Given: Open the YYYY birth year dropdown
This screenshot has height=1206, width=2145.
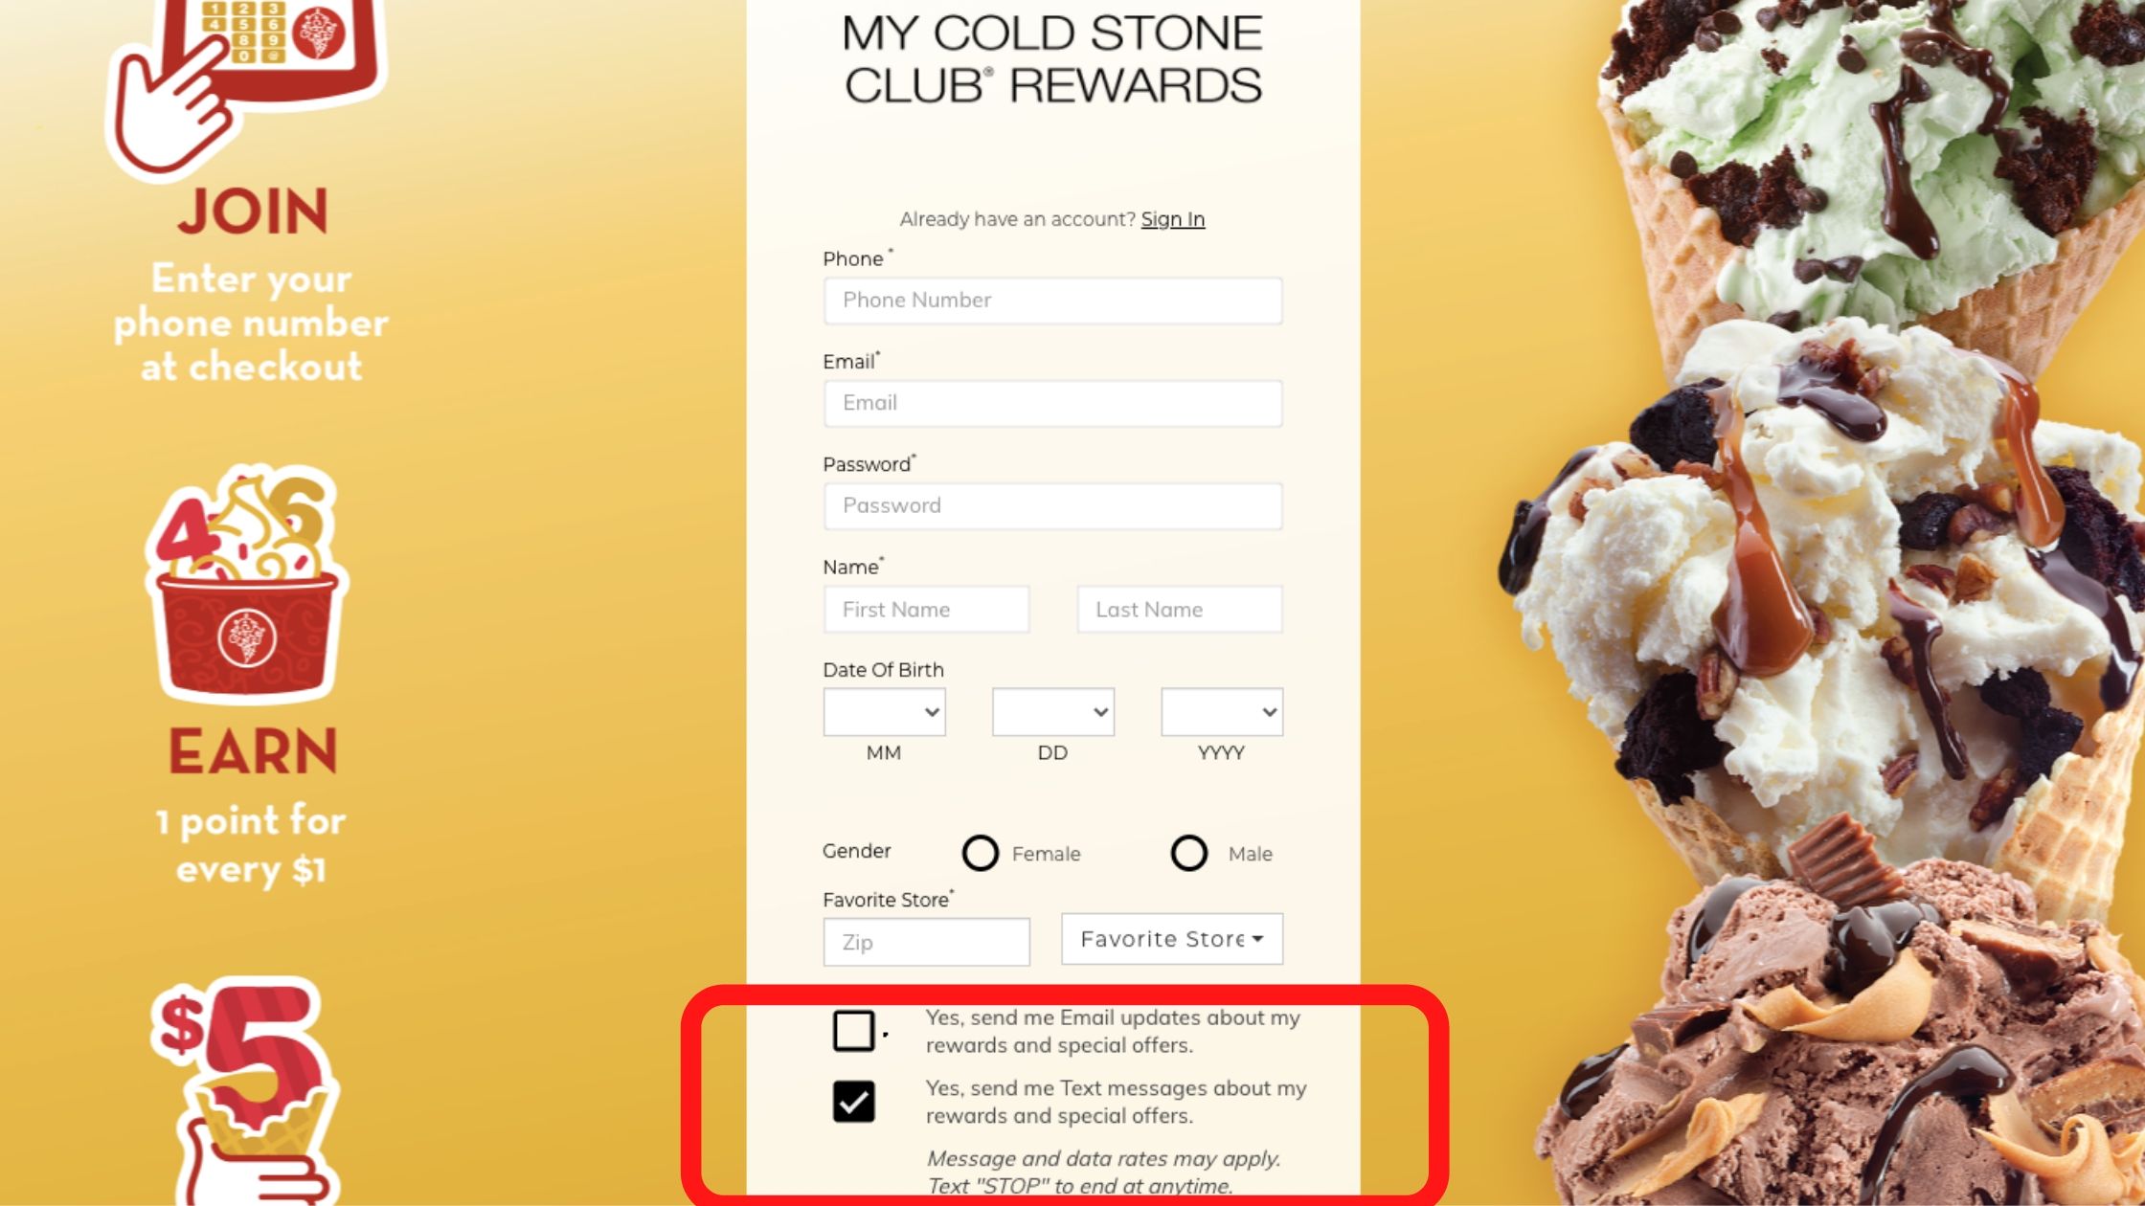Looking at the screenshot, I should tap(1221, 712).
